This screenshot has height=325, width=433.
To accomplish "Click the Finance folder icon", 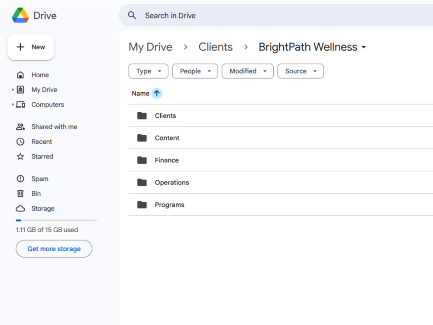I will click(142, 160).
